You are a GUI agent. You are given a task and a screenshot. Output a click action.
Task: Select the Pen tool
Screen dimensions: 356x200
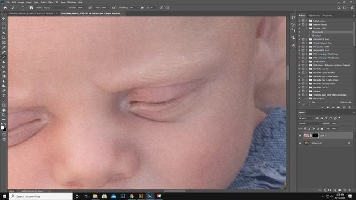click(x=4, y=91)
